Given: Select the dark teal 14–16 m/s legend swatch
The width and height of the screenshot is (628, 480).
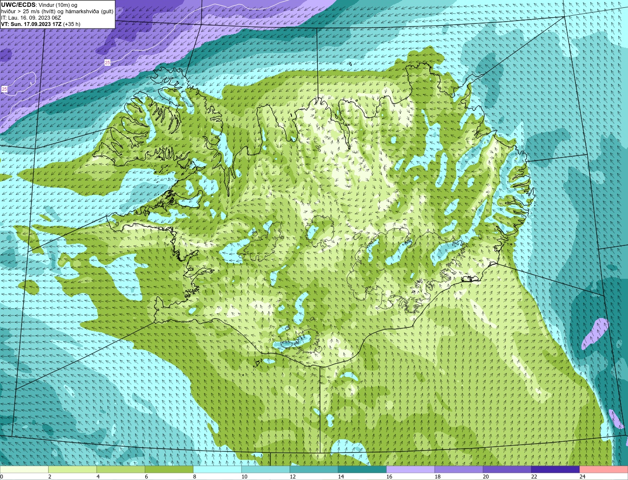Looking at the screenshot, I should click(x=363, y=469).
